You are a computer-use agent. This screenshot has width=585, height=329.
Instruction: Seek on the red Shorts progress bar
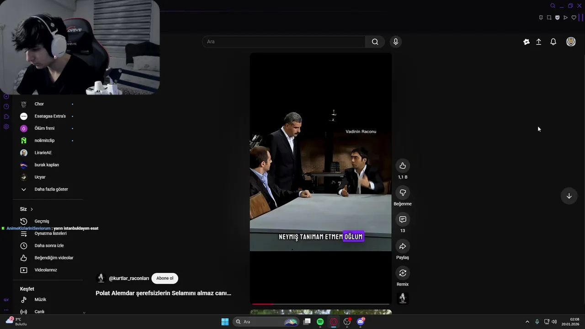(320, 304)
